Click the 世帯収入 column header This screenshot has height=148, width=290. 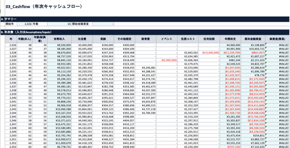point(59,39)
